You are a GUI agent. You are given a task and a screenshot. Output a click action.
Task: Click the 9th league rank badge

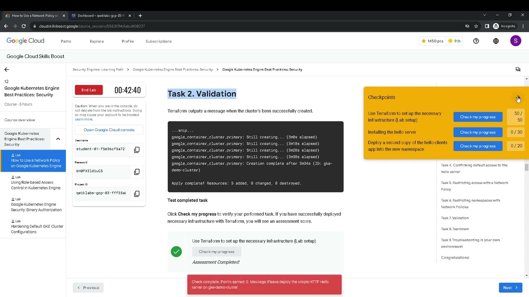point(455,41)
